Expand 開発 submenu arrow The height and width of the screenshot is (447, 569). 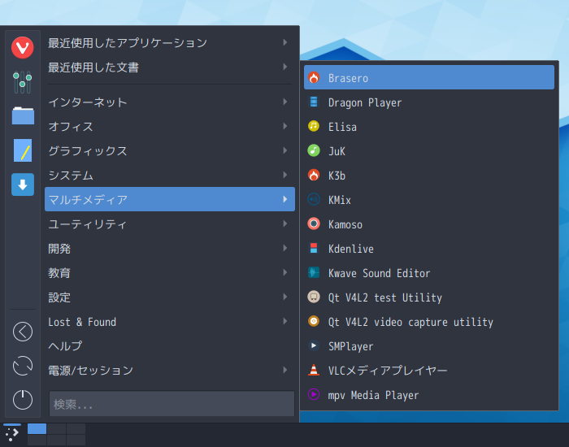click(x=285, y=248)
